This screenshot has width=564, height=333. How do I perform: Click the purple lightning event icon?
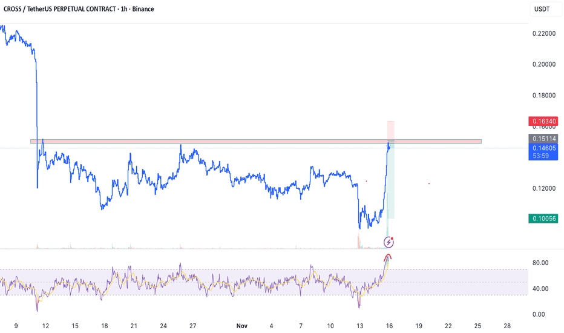(x=389, y=242)
